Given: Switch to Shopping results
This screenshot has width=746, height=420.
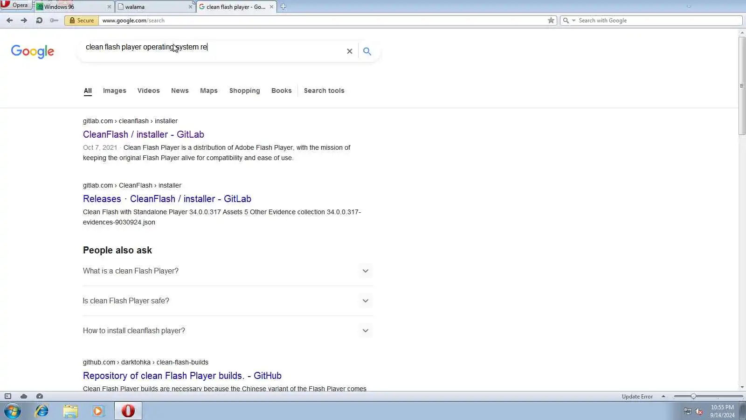Looking at the screenshot, I should [x=244, y=91].
